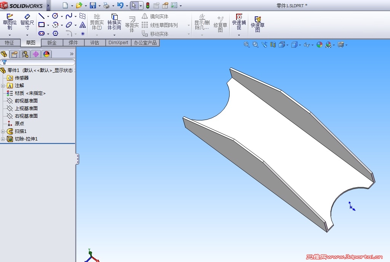Click the Print icon
The width and height of the screenshot is (390, 262).
point(107,5)
